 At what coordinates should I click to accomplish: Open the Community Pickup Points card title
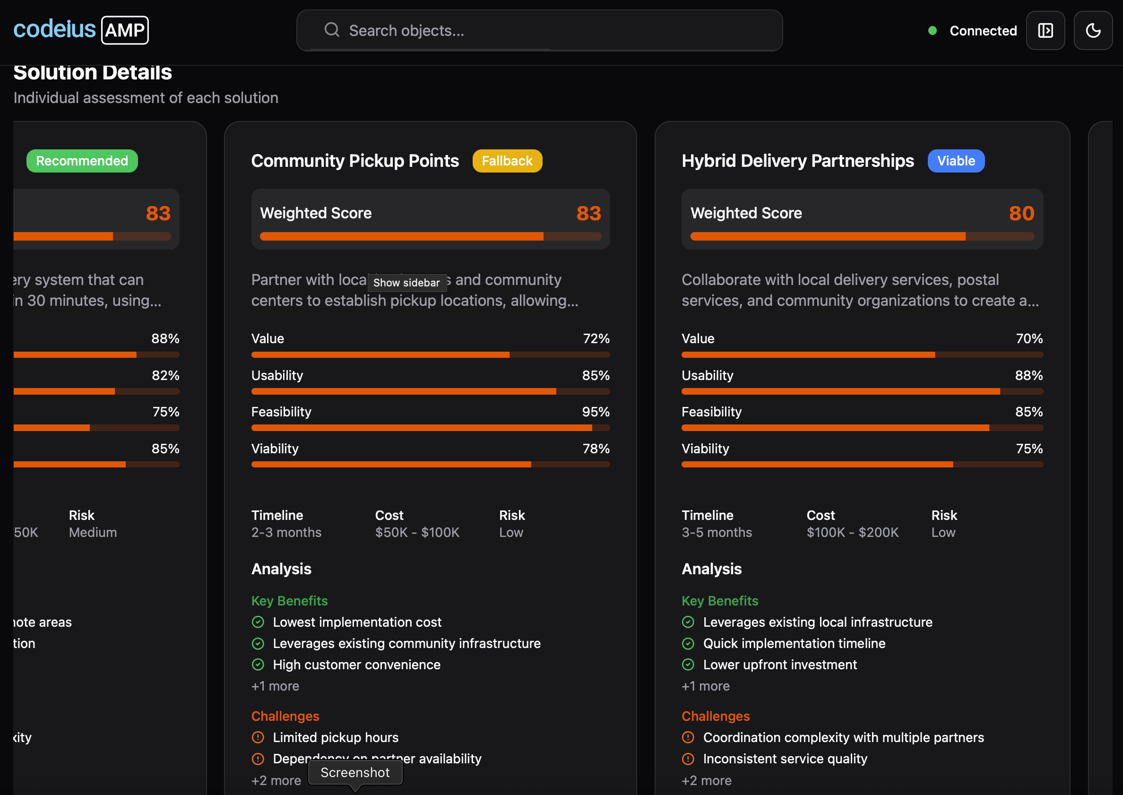coord(355,161)
